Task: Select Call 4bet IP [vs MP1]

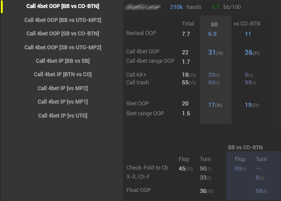Action: click(x=63, y=101)
